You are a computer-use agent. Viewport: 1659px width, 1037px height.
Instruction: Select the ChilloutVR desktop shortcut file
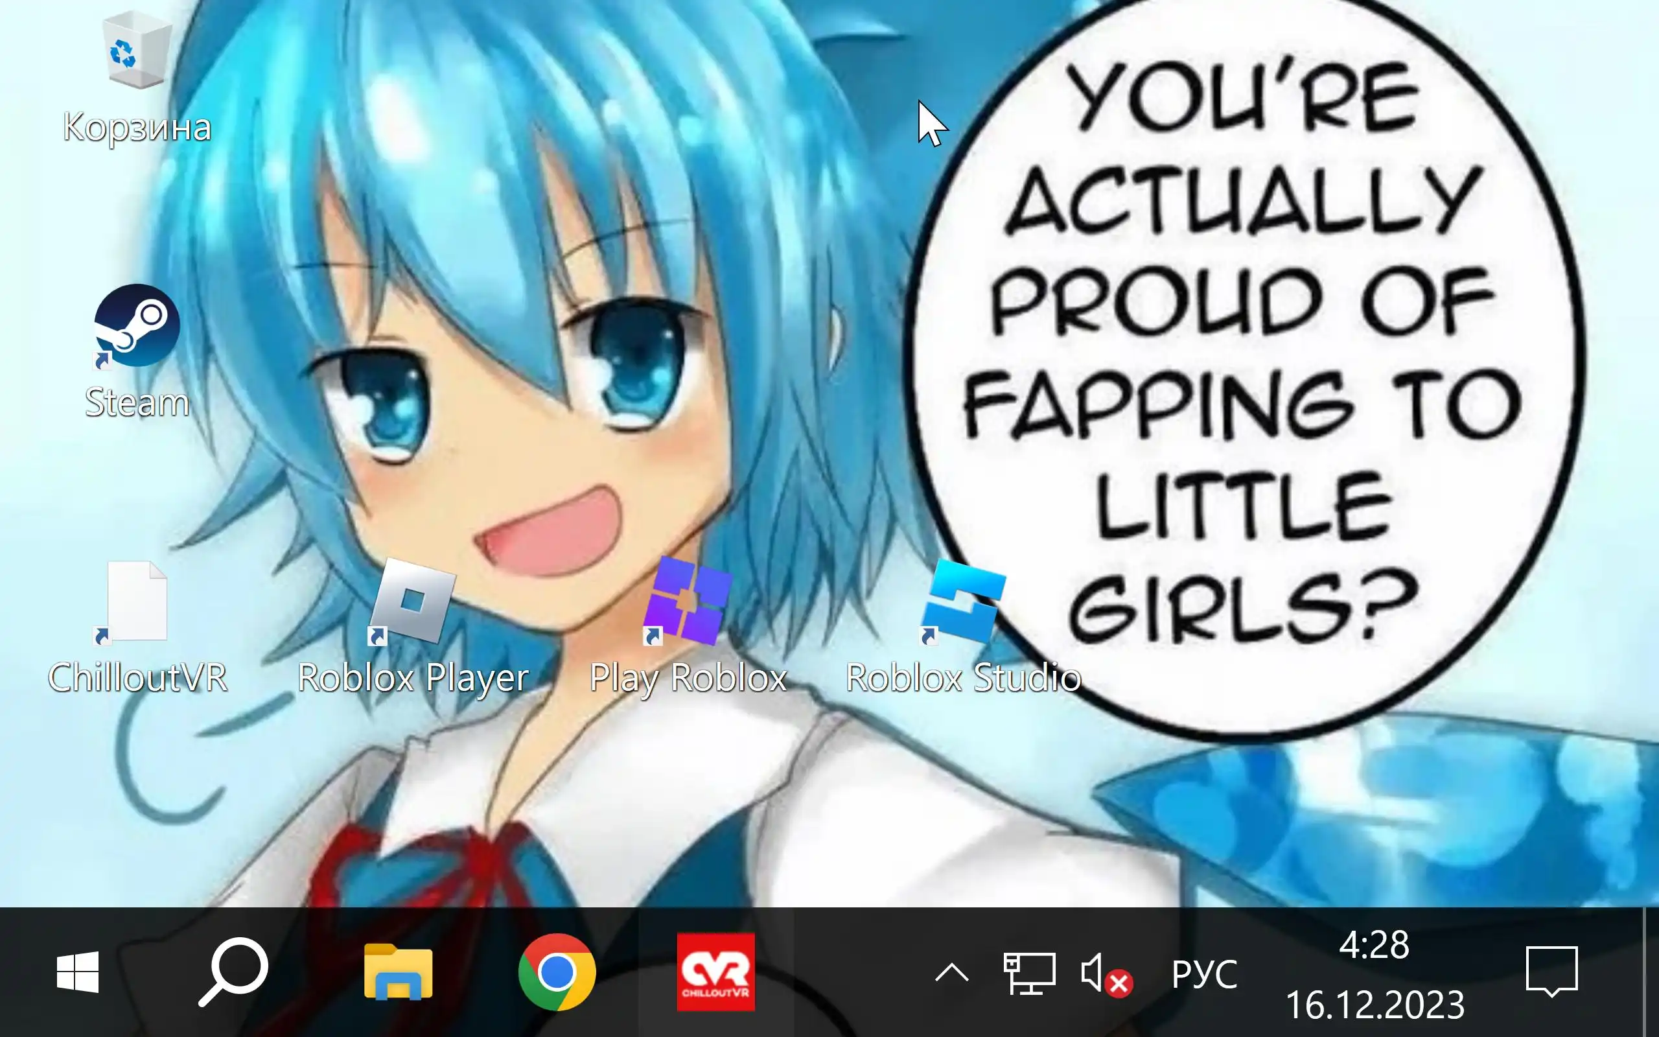coord(137,602)
